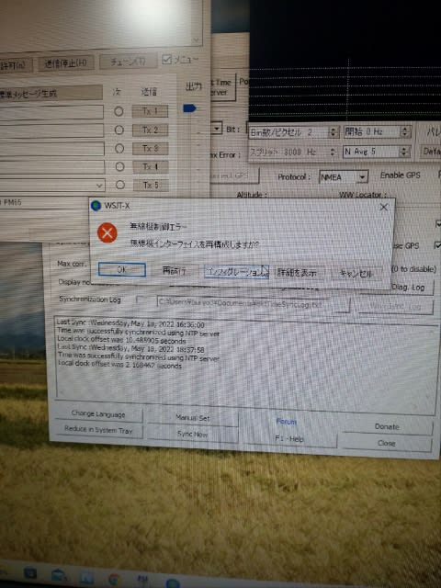The width and height of the screenshot is (441, 588).
Task: Open Chrome from the Windows taskbar
Action: (x=114, y=579)
